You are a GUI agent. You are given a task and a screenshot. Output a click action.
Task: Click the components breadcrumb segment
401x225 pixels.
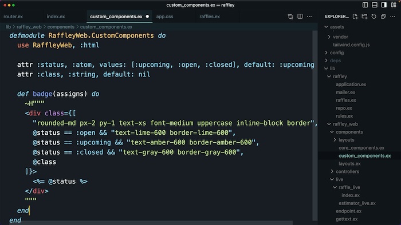pos(61,27)
